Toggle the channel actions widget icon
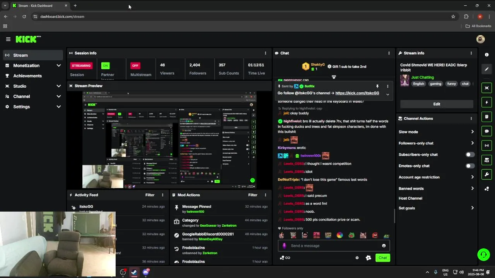This screenshot has height=278, width=495. [486, 160]
